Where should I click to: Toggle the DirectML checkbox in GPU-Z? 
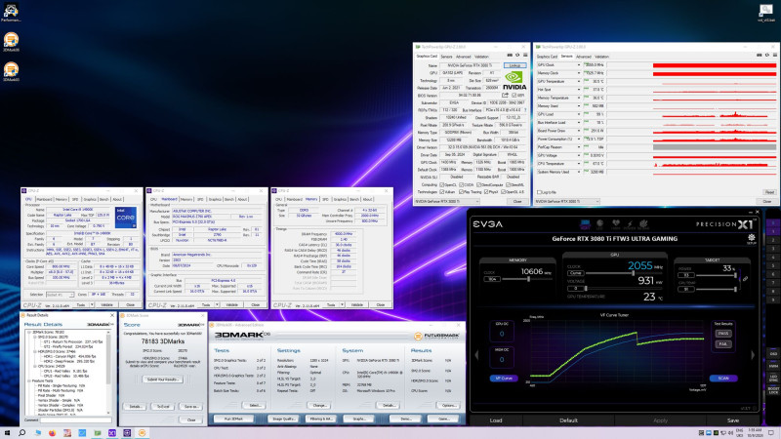[x=507, y=184]
